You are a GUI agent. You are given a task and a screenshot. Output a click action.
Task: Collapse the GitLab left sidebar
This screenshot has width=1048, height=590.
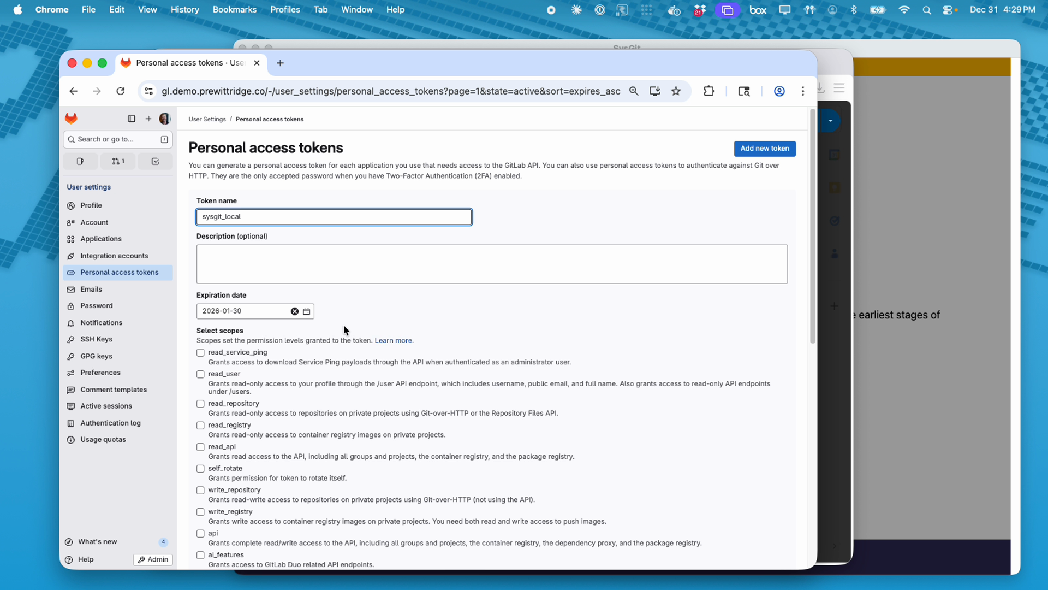coord(131,119)
